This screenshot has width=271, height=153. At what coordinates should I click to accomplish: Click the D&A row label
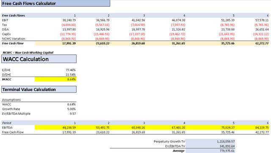point(6,30)
